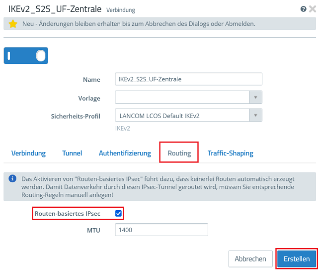
Task: Close the dialog with the X icon
Action: [x=313, y=9]
